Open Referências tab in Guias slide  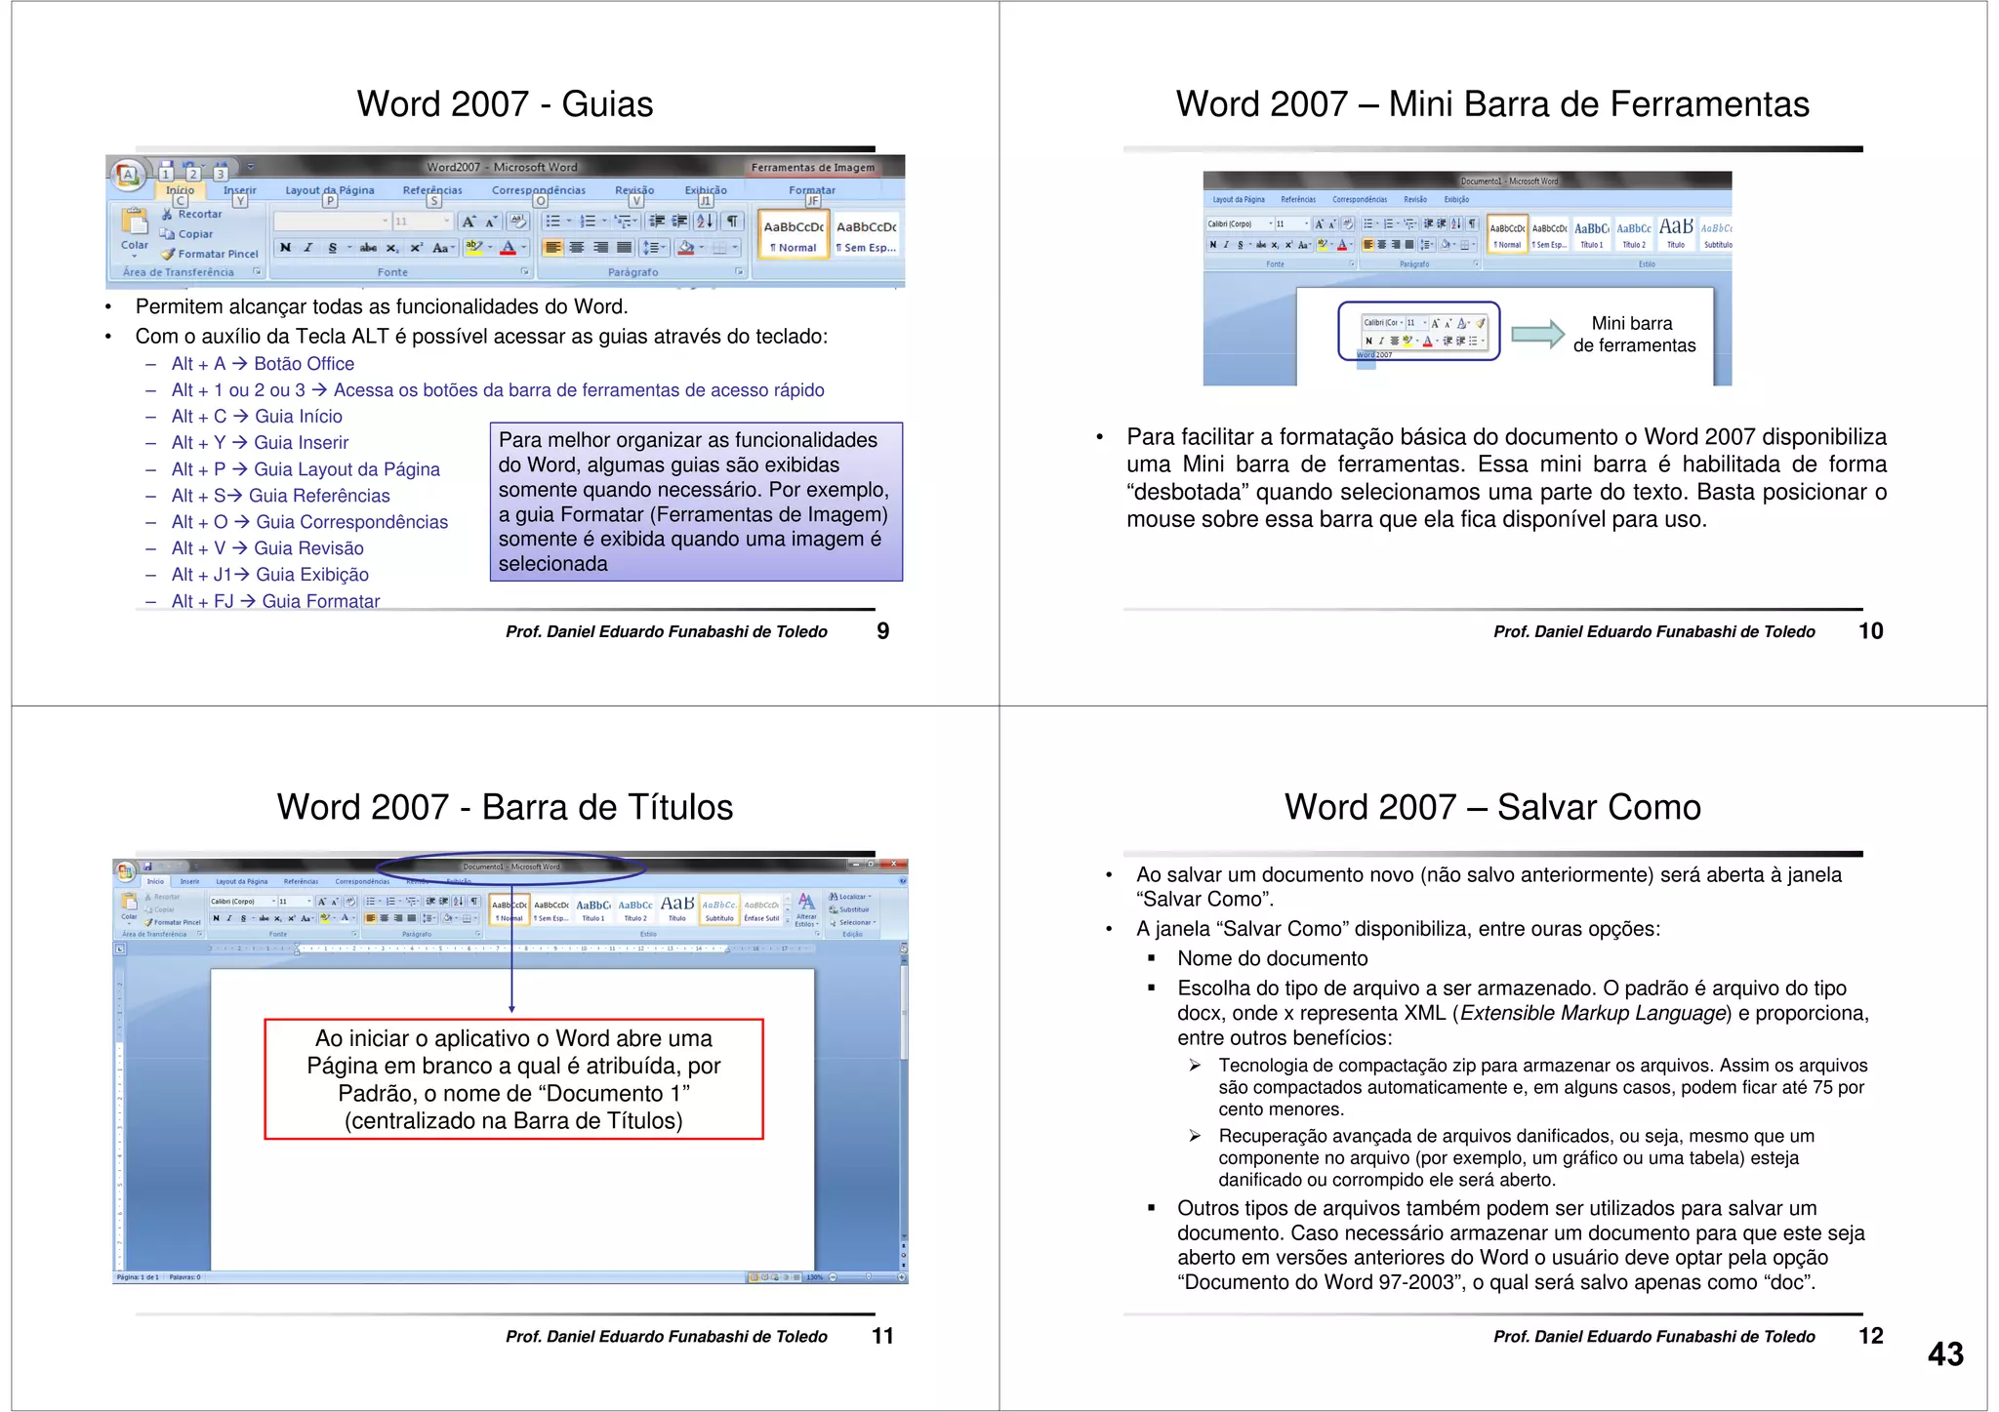[432, 190]
